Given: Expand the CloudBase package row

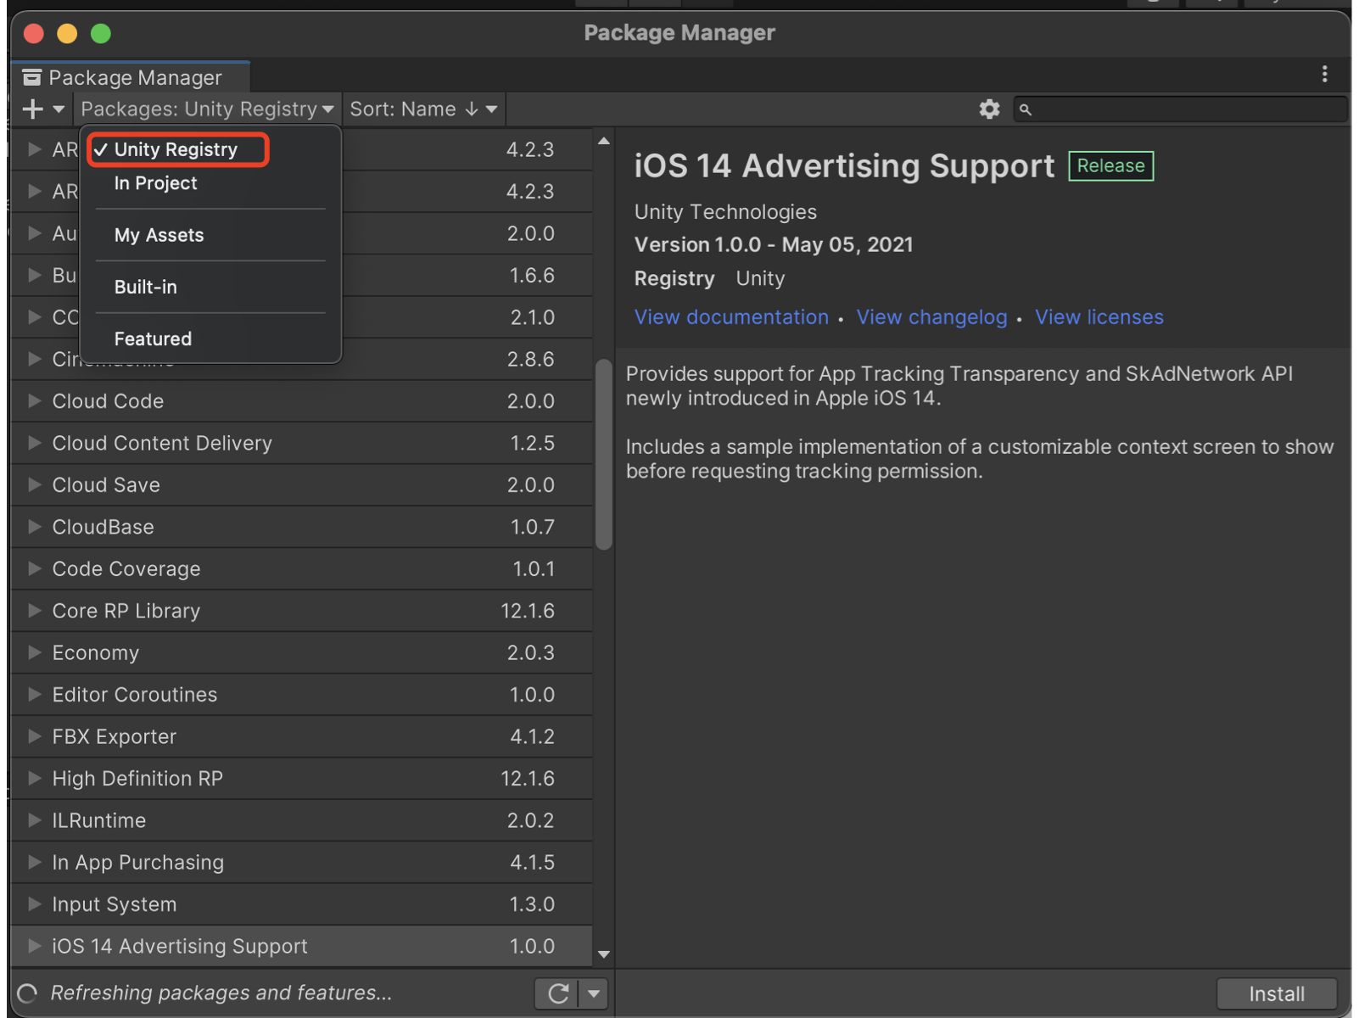Looking at the screenshot, I should [35, 527].
